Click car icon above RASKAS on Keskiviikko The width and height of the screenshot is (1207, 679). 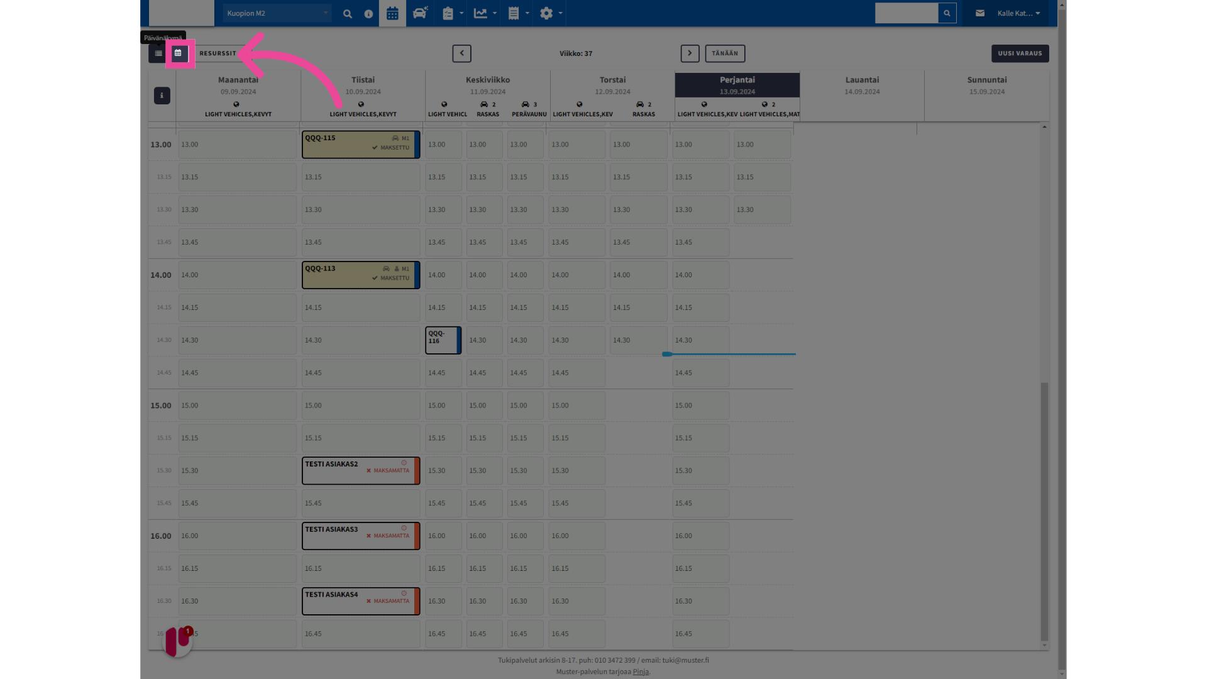tap(484, 104)
